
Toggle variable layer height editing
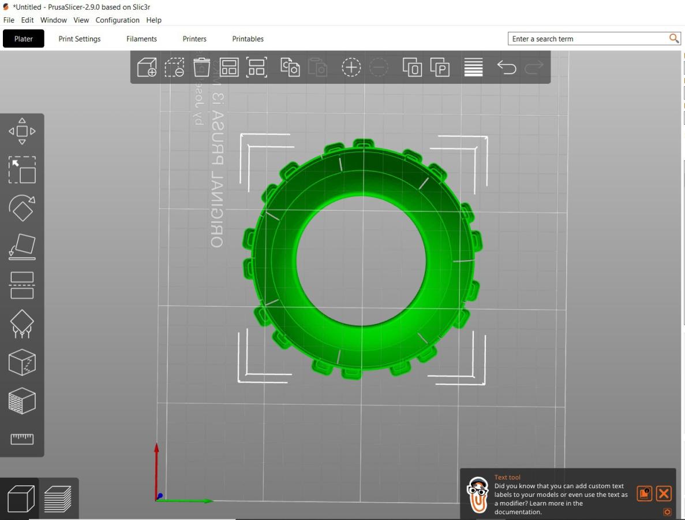(x=473, y=68)
